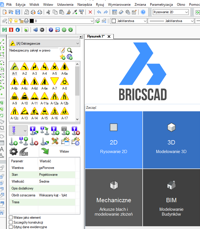Check Edytuj dane ewidencyjne option

click(x=11, y=227)
